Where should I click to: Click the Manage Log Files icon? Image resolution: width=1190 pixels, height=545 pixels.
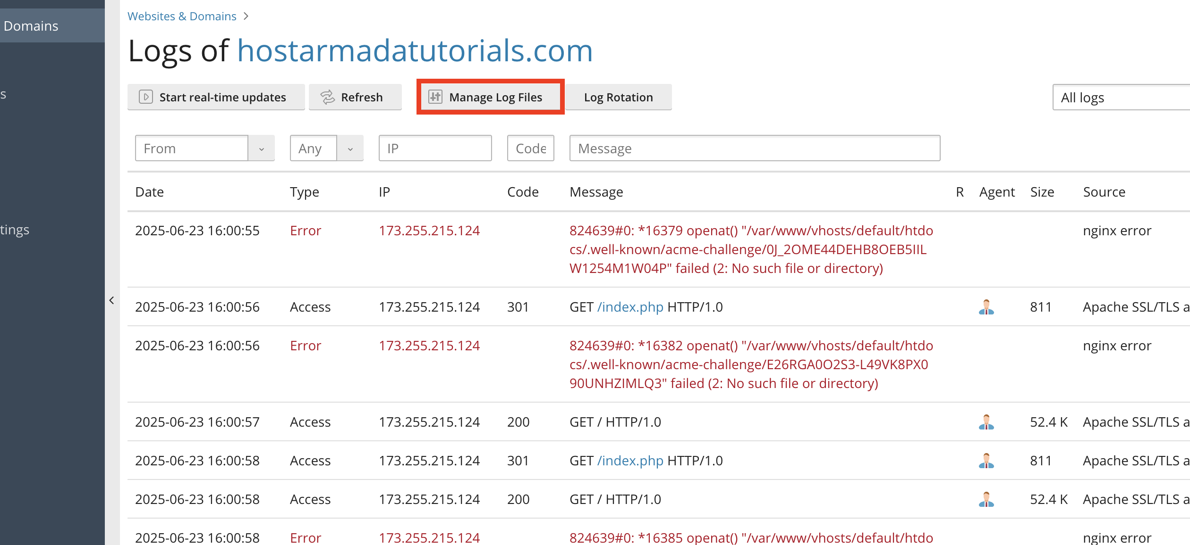435,97
